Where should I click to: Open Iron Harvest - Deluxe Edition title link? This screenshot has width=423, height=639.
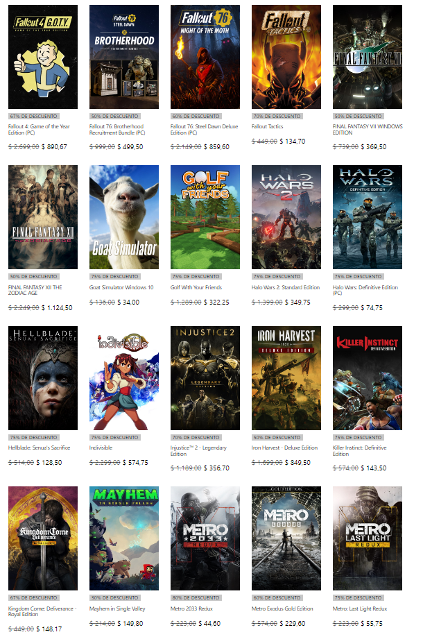click(284, 448)
